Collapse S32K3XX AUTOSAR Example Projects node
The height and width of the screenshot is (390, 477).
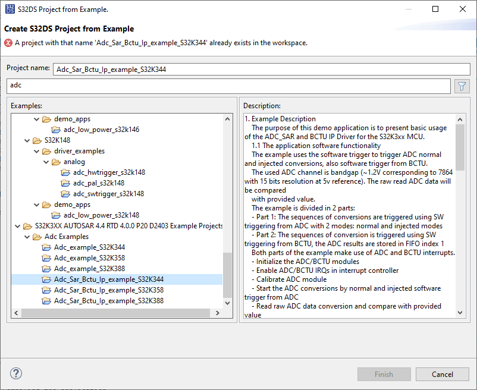(17, 226)
